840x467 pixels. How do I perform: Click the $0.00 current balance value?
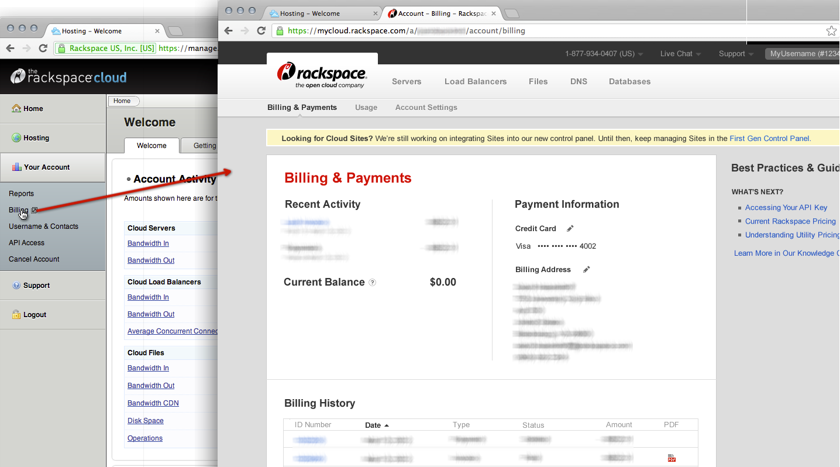tap(443, 282)
